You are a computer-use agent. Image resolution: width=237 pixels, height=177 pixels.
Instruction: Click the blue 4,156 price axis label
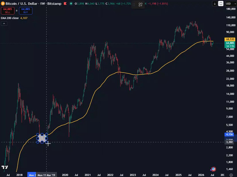click(x=229, y=134)
